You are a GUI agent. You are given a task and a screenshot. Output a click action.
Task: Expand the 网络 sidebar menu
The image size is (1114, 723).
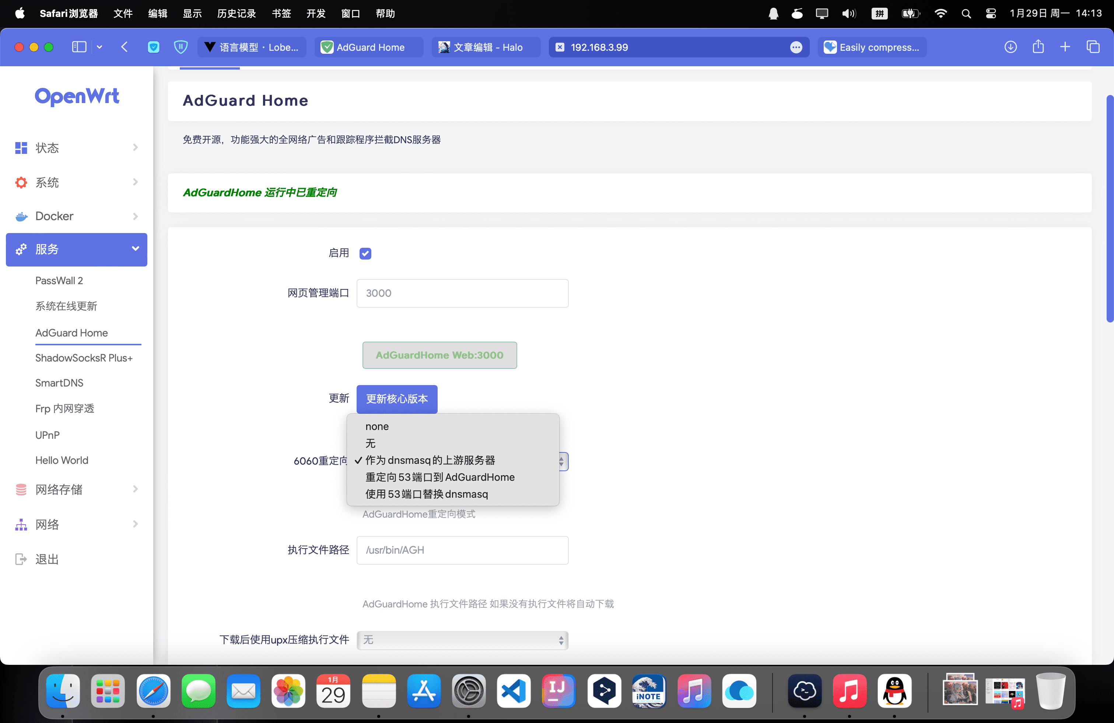point(76,524)
